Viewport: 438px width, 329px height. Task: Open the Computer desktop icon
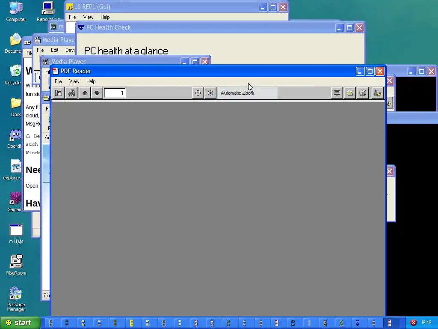pos(16,12)
